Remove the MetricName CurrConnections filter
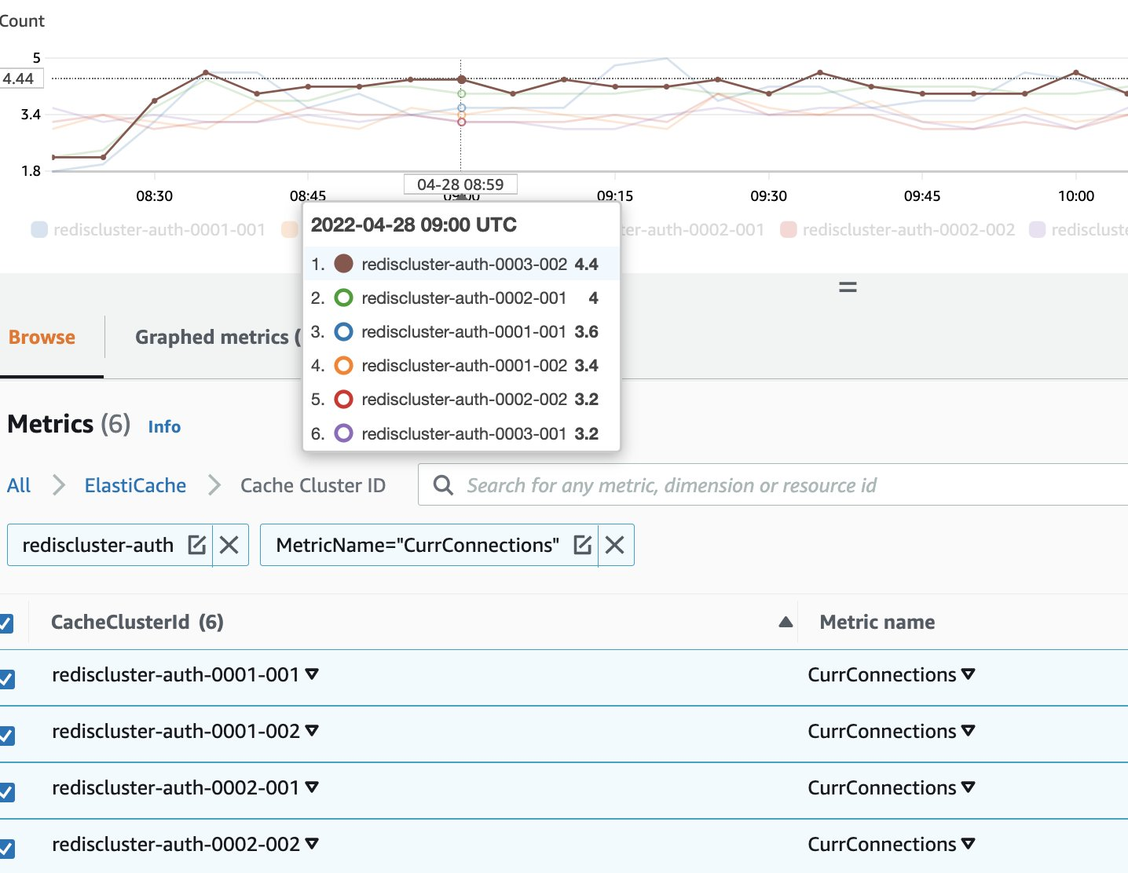This screenshot has width=1128, height=873. pos(615,545)
